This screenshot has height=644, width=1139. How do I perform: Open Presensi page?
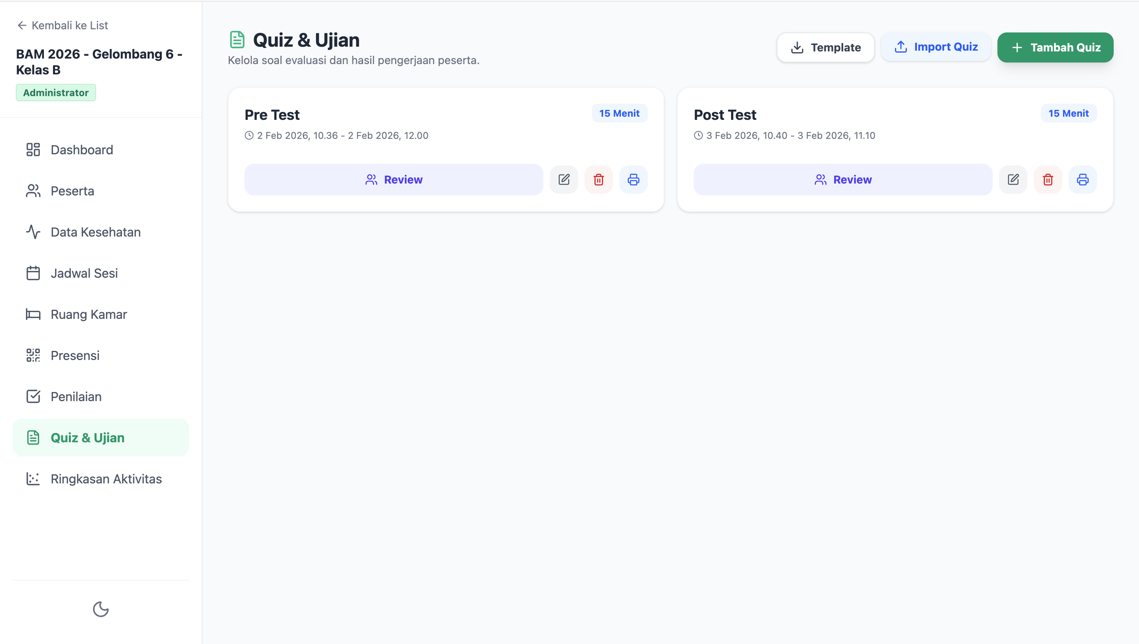pyautogui.click(x=101, y=356)
